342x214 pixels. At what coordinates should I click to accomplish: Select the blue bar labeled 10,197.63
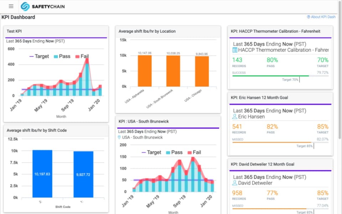[42, 174]
